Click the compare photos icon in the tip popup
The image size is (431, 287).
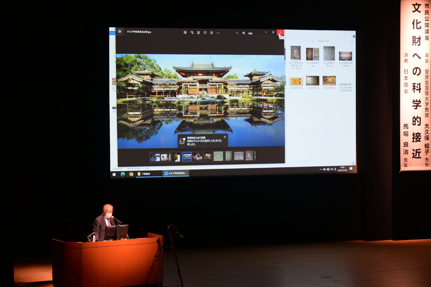tap(182, 141)
